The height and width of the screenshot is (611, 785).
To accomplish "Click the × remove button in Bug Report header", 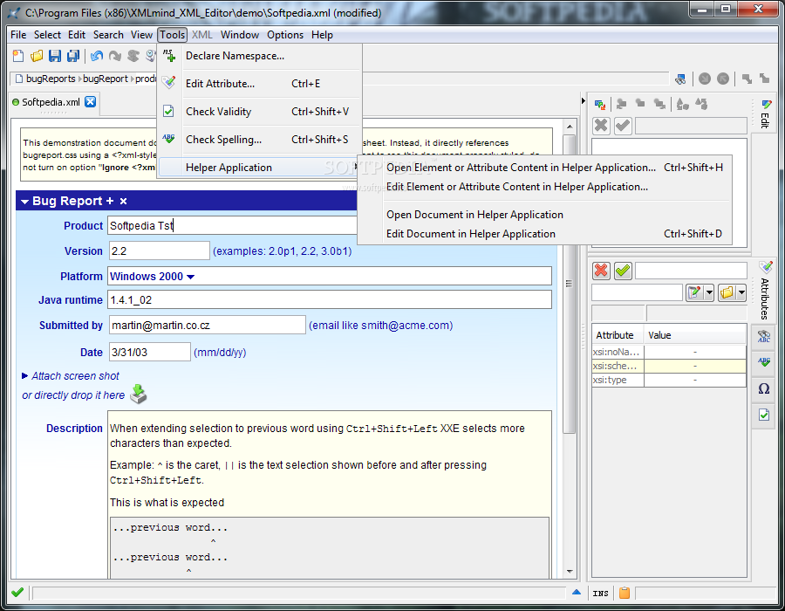I will (x=123, y=202).
